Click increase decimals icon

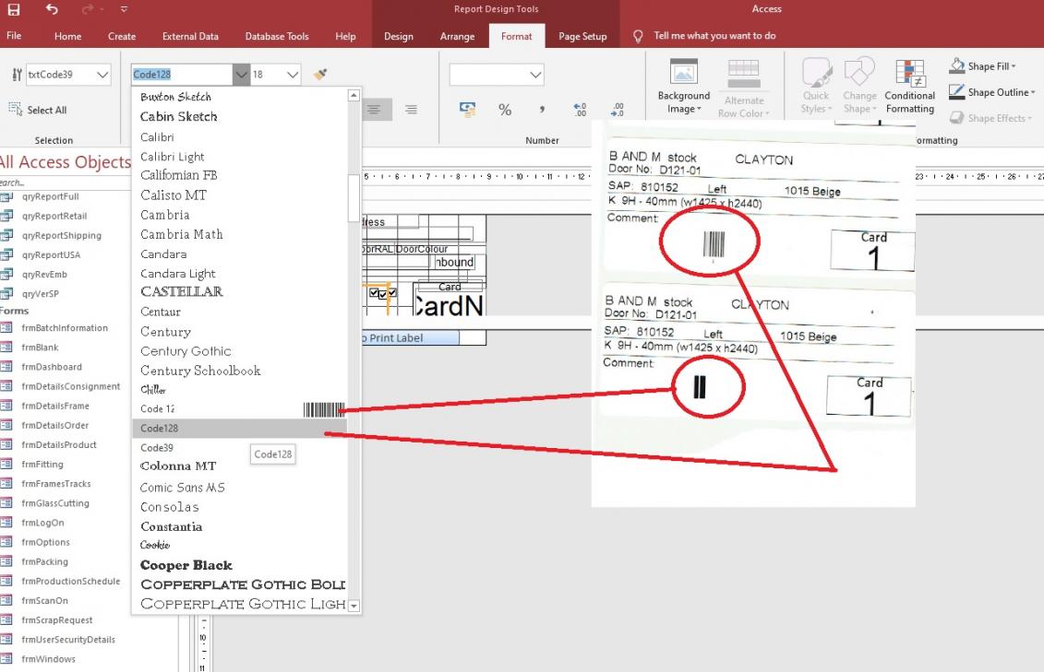(x=580, y=110)
